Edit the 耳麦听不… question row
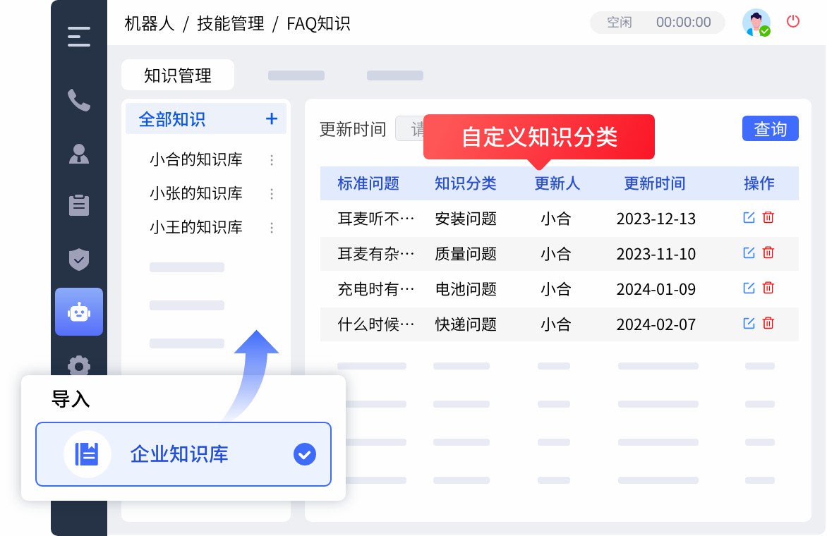The height and width of the screenshot is (536, 827). tap(749, 217)
